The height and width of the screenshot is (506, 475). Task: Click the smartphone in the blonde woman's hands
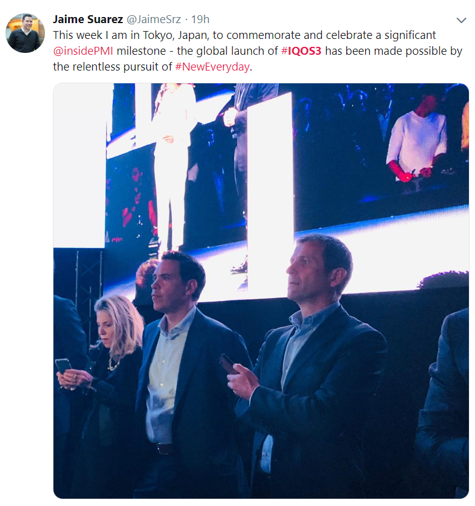[63, 366]
